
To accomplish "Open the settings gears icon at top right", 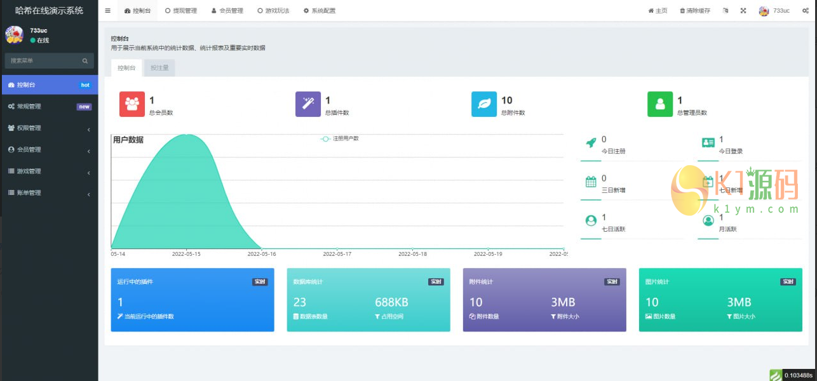I will pos(806,11).
